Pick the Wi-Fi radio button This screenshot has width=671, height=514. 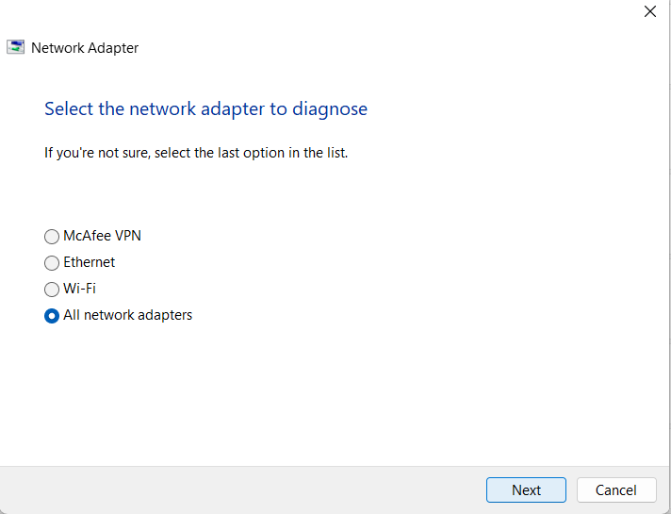tap(52, 290)
